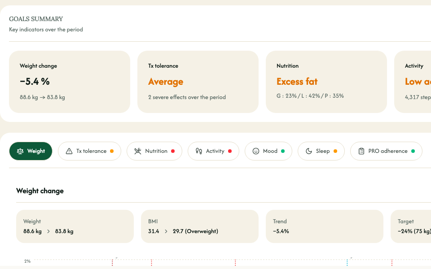The width and height of the screenshot is (431, 269).
Task: Select the Sleep tab
Action: 322,151
